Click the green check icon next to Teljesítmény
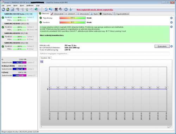 point(40,18)
